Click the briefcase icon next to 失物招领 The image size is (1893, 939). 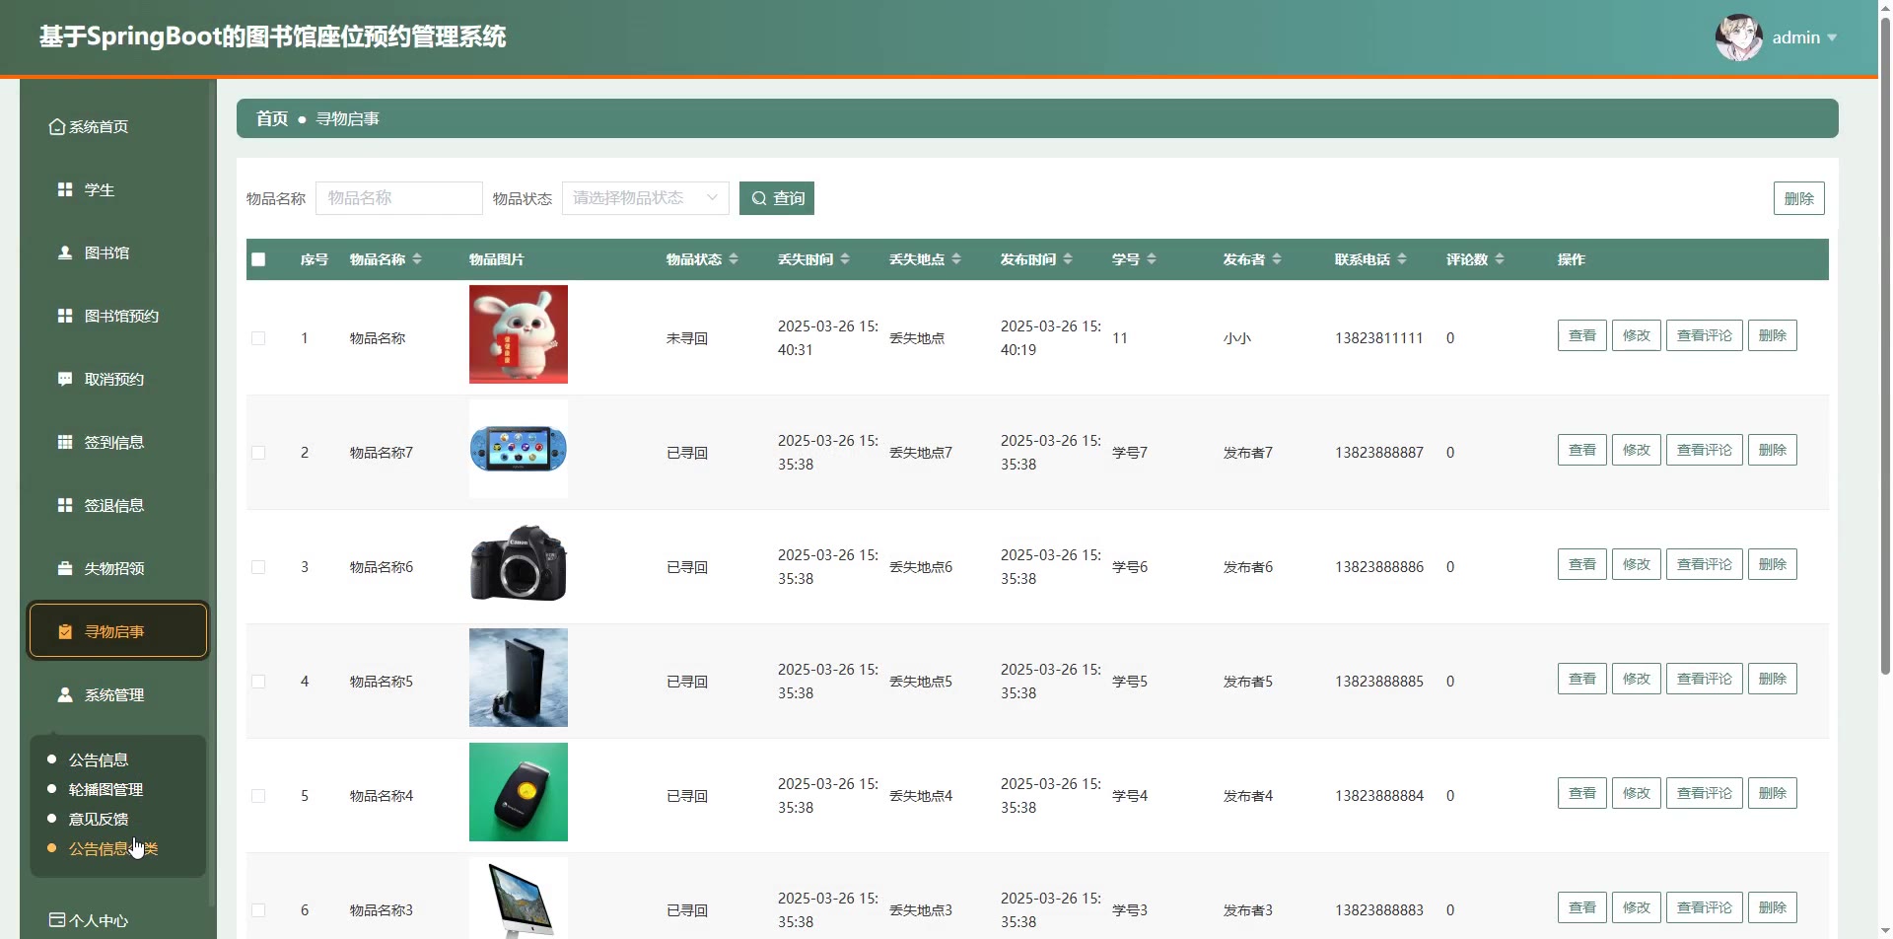pyautogui.click(x=65, y=568)
